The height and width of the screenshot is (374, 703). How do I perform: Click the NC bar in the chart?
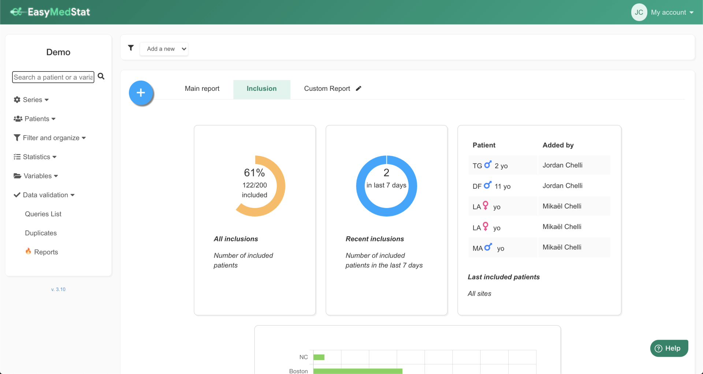pyautogui.click(x=319, y=357)
